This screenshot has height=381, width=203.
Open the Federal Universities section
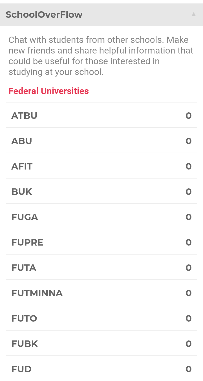coord(48,91)
